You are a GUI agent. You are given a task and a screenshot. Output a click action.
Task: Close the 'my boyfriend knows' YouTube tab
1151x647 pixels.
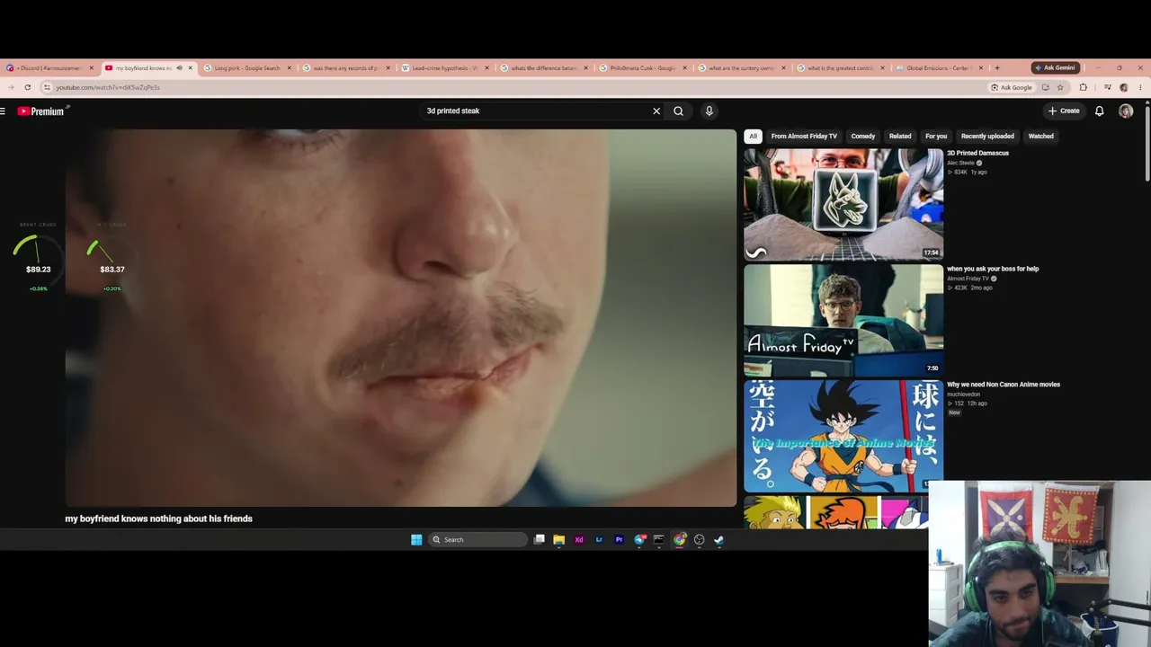click(x=191, y=68)
